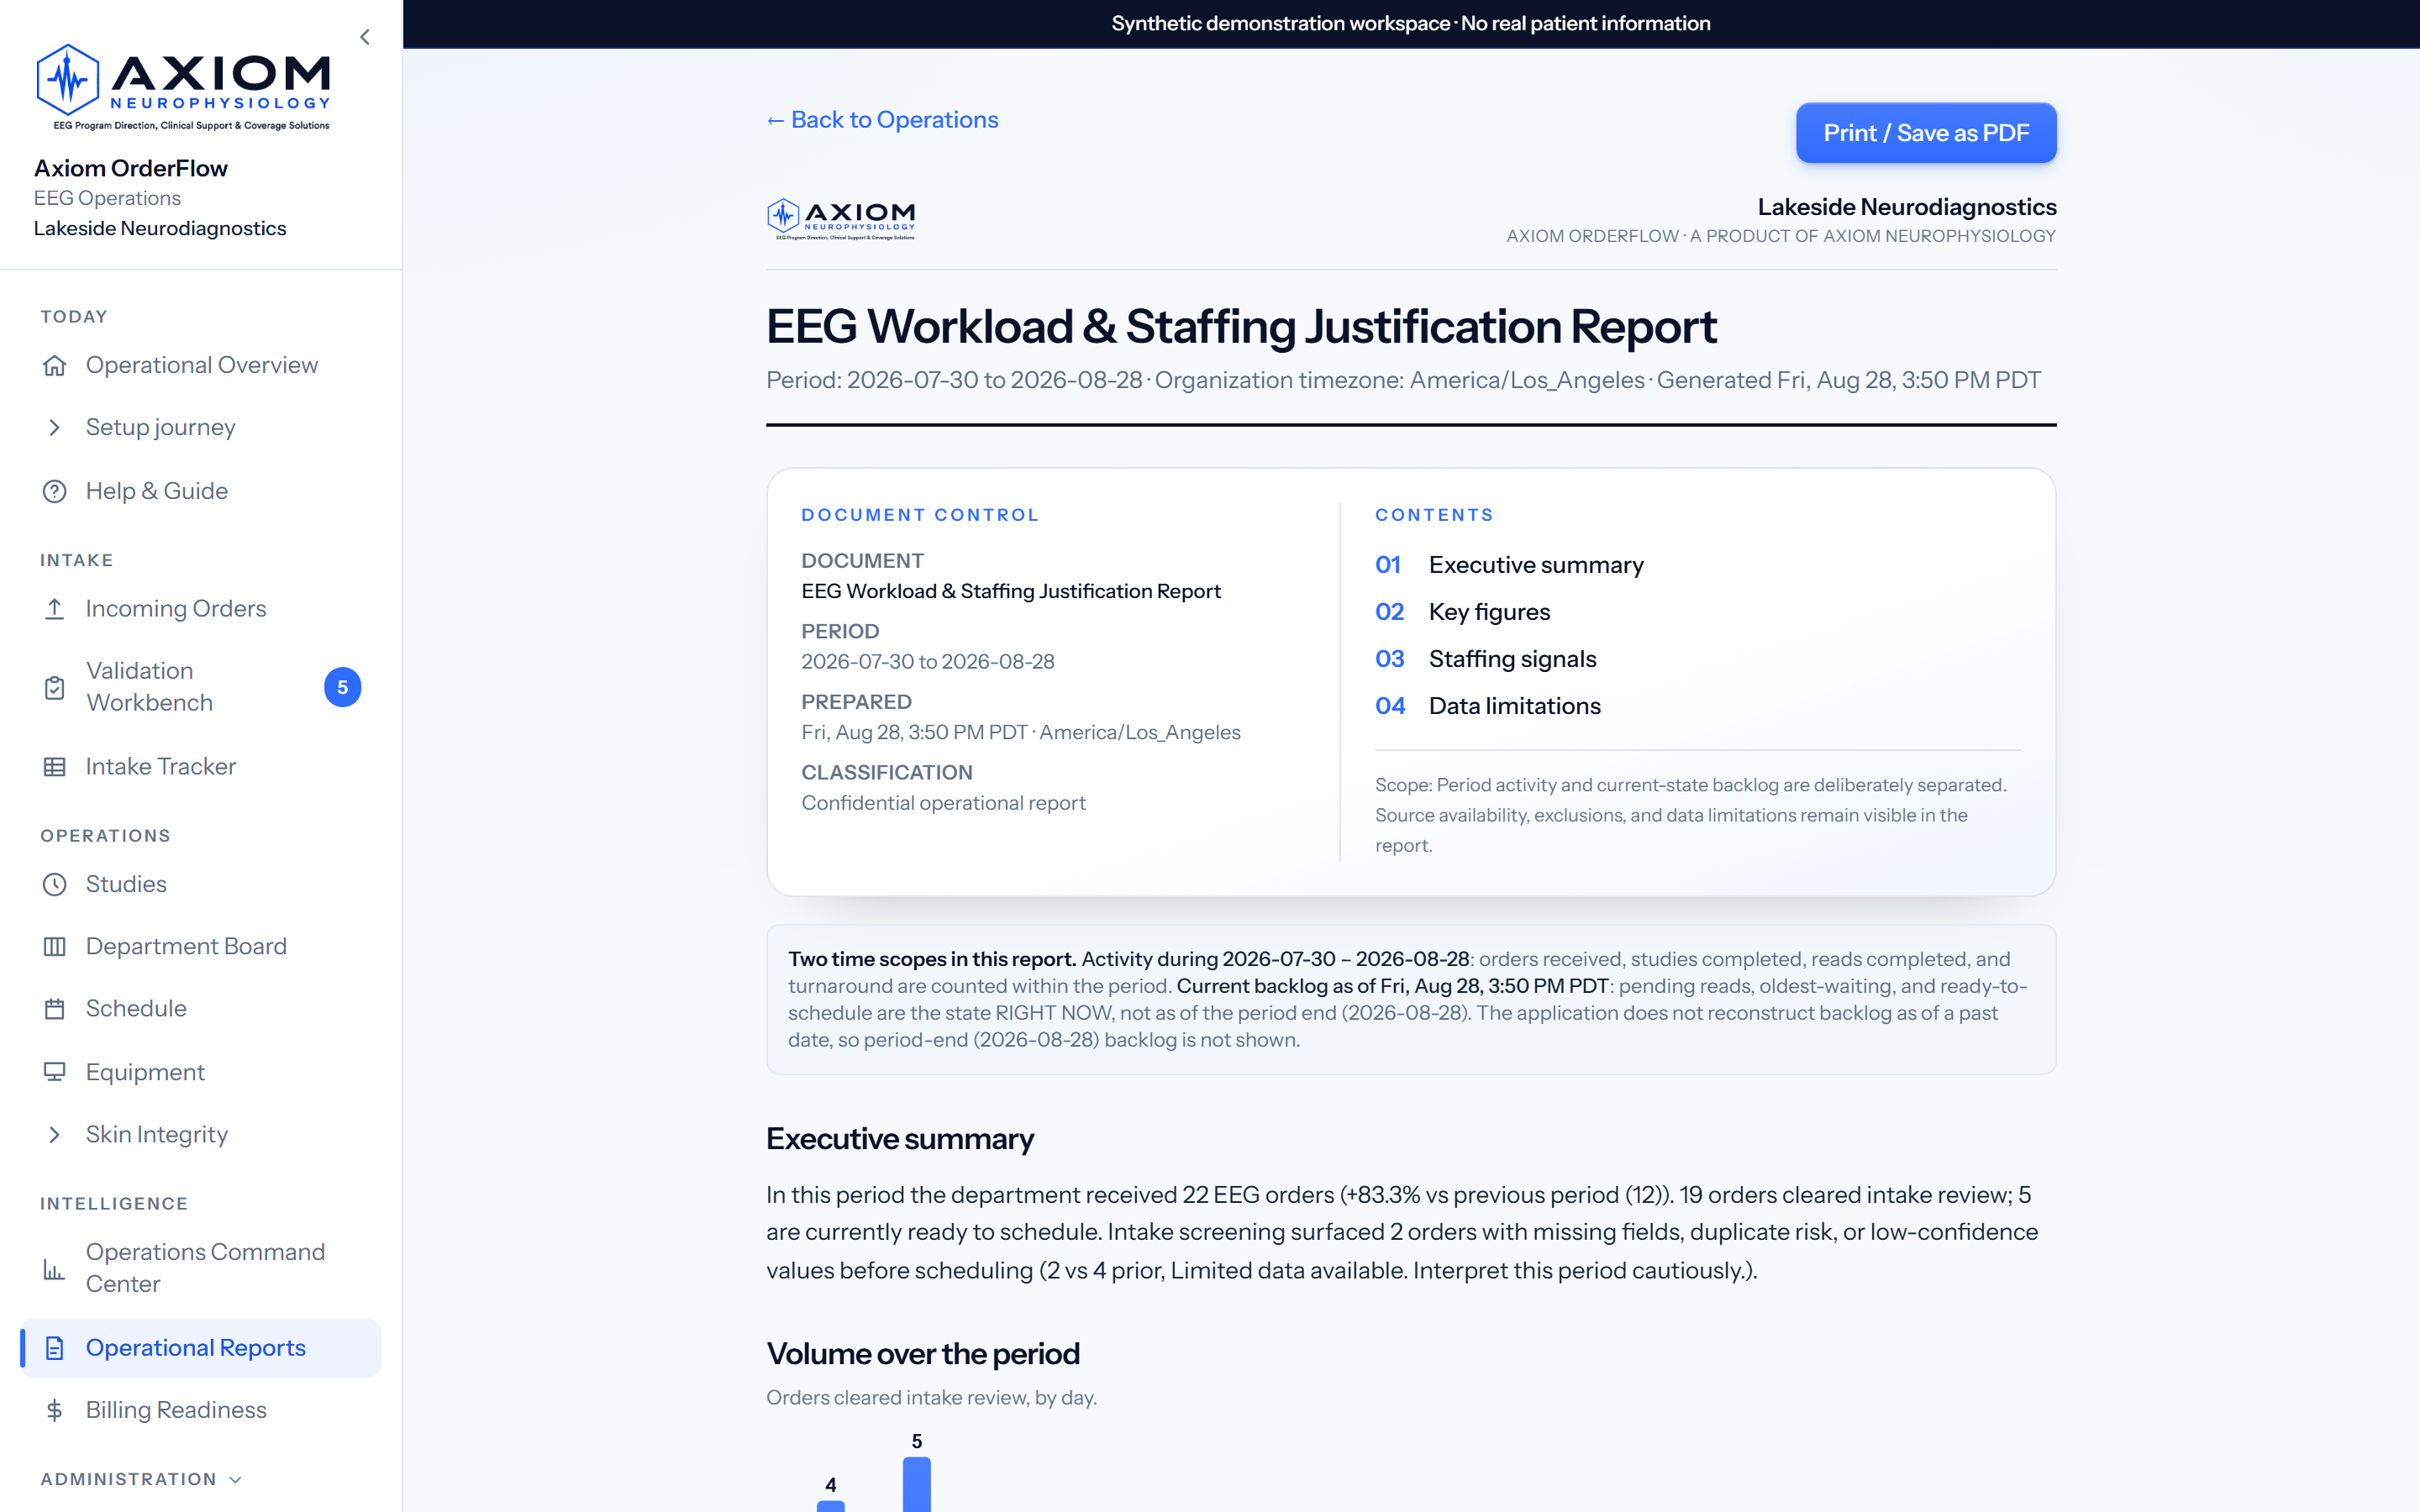Image resolution: width=2420 pixels, height=1512 pixels.
Task: Click the Axiom Neurophysiology sidebar logo
Action: coord(183,87)
